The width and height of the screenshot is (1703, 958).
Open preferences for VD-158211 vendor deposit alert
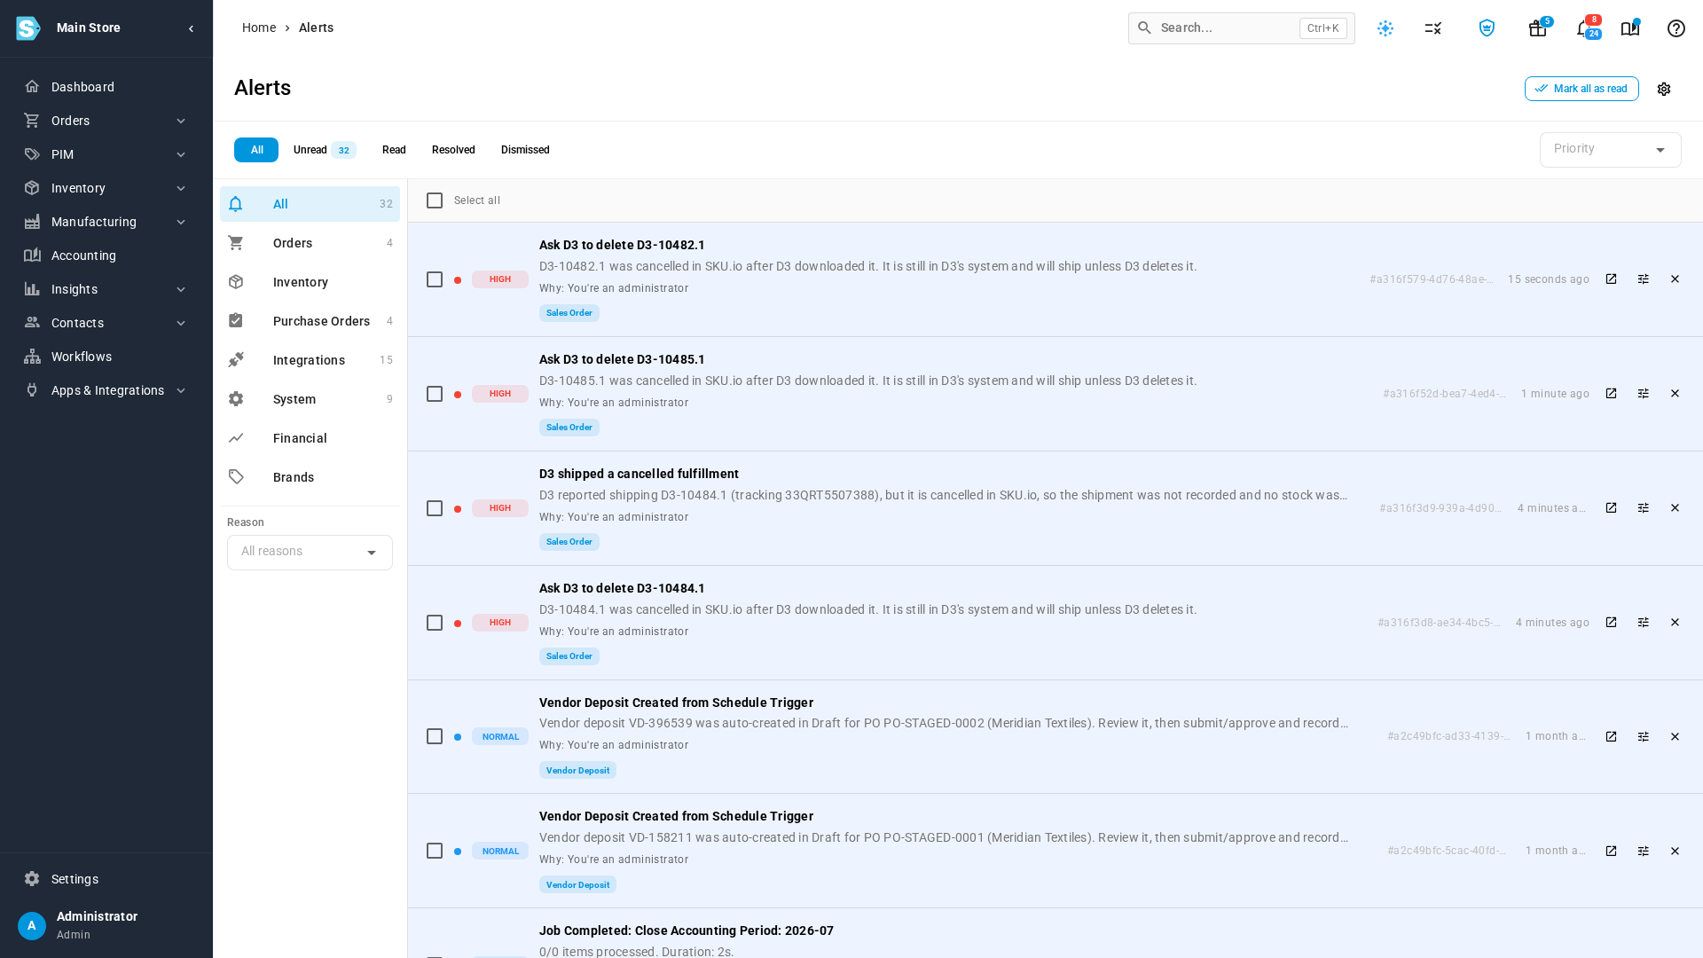[x=1643, y=852]
